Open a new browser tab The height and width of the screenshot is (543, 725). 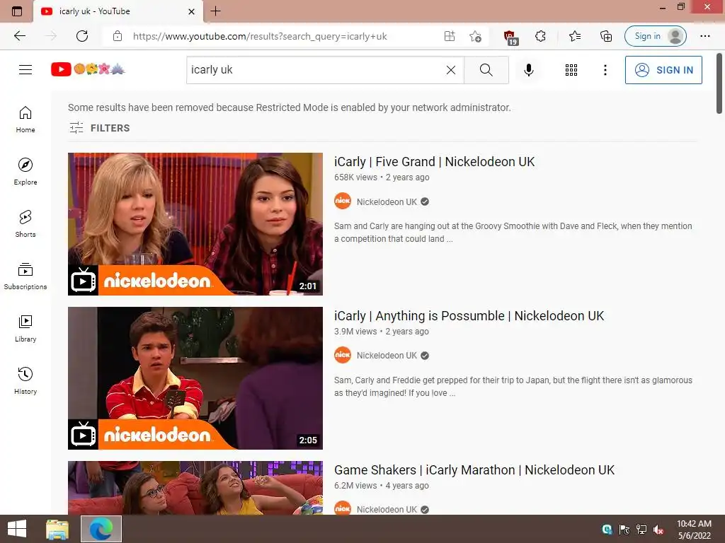coord(215,11)
